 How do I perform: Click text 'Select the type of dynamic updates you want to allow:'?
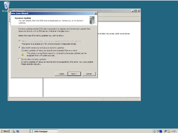(41, 36)
